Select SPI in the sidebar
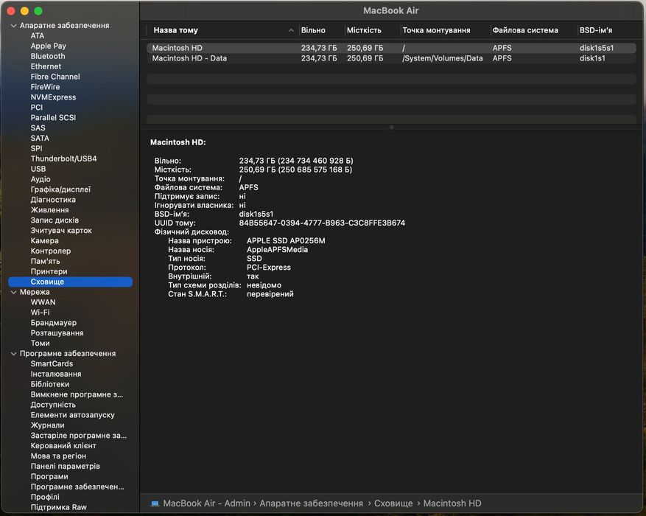This screenshot has height=516, width=646. 36,148
